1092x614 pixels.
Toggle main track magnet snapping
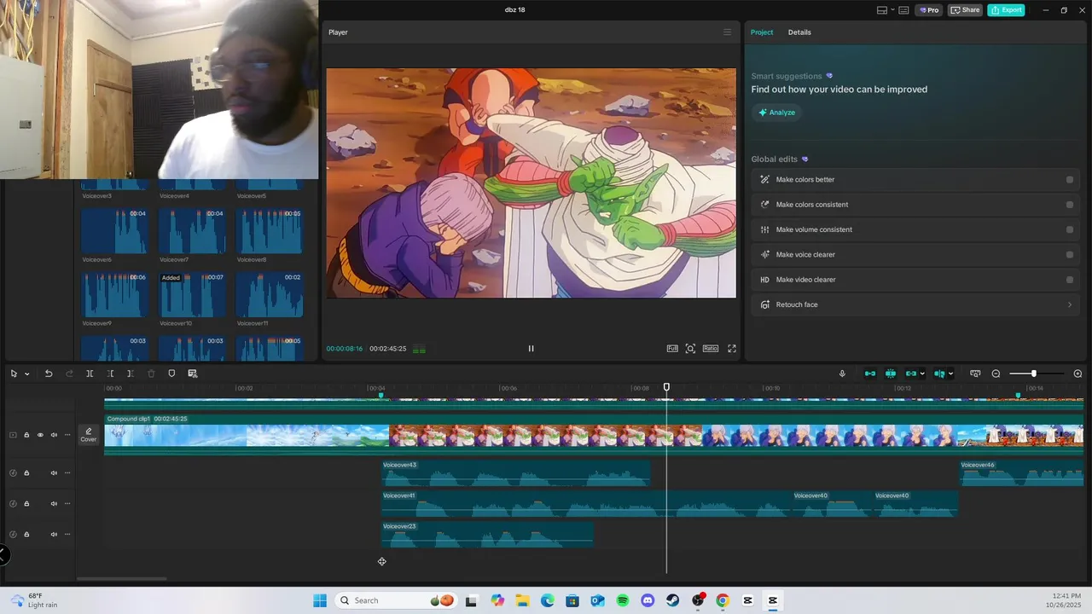(x=870, y=374)
